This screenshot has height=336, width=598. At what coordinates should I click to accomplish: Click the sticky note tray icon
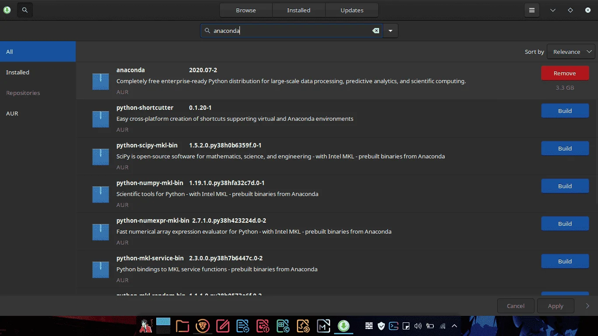tap(406, 326)
